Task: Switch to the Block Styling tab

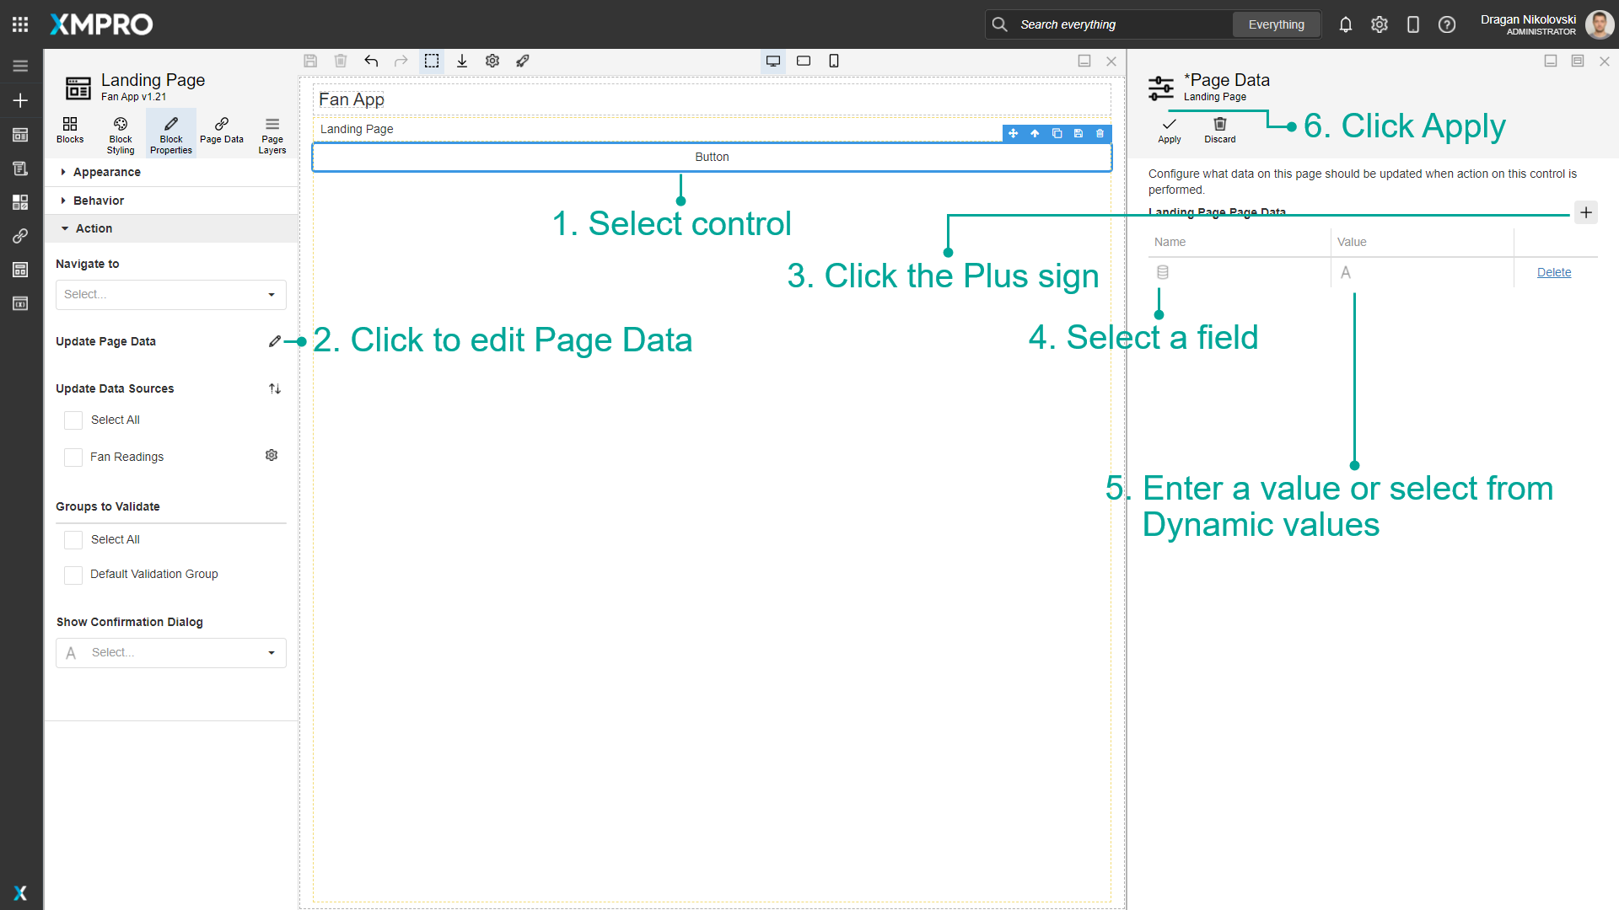Action: coord(120,133)
